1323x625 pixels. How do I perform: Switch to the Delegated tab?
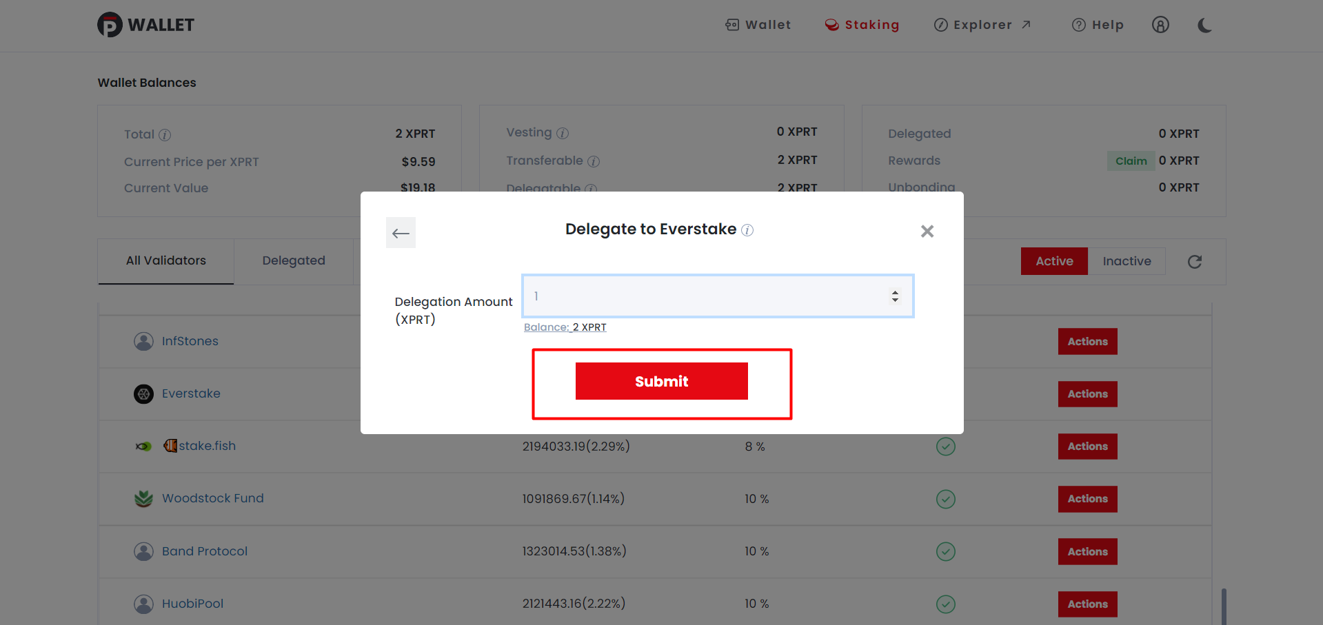point(294,261)
